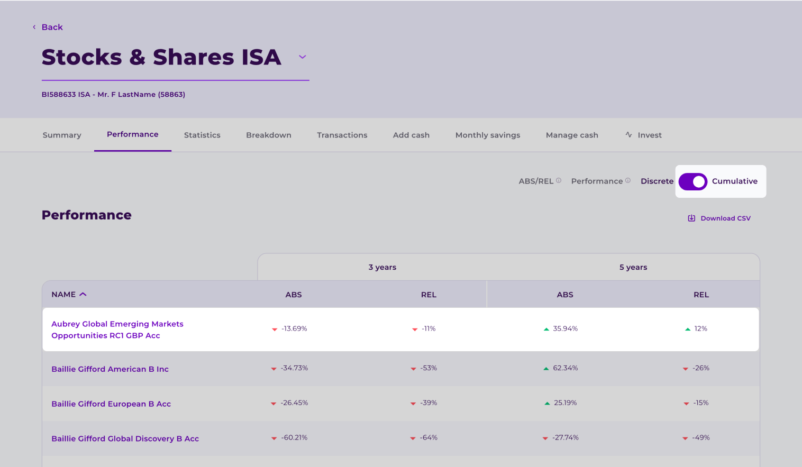
Task: Click Aubrey 5-year ABS value 35.94%
Action: pos(566,329)
